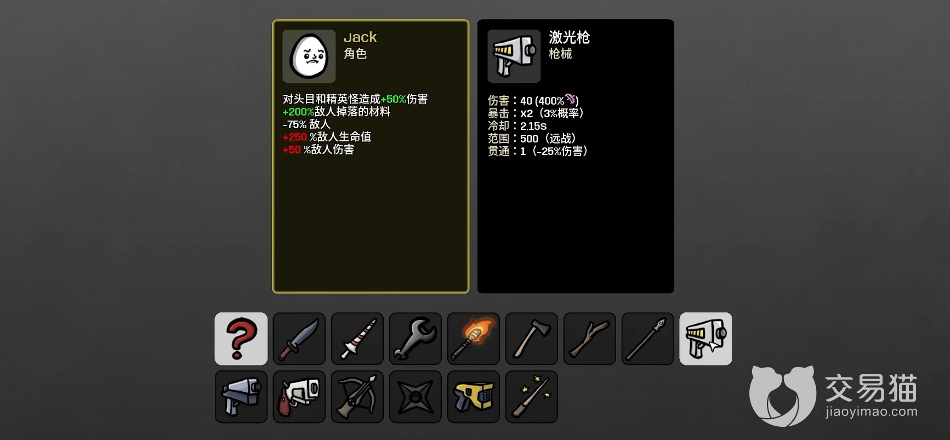
Task: Select the crossbow weapon
Action: tap(357, 397)
